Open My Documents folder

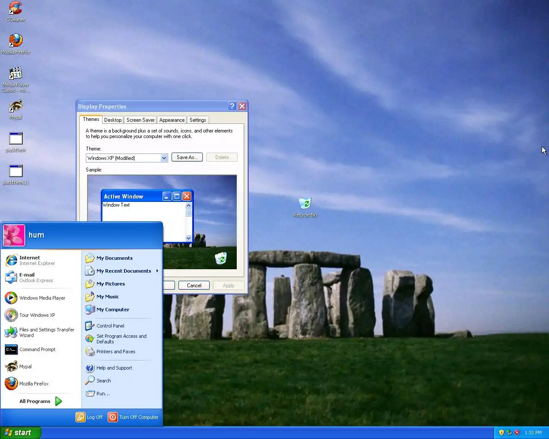coord(122,258)
